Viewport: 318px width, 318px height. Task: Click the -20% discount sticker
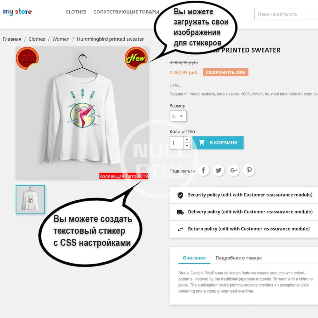pos(27,59)
